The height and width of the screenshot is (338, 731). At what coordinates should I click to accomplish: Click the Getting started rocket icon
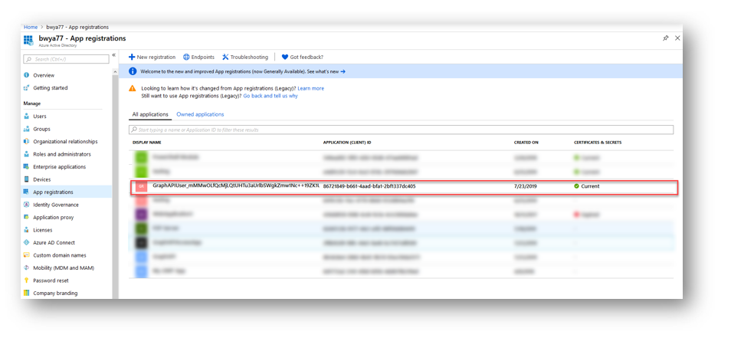27,87
